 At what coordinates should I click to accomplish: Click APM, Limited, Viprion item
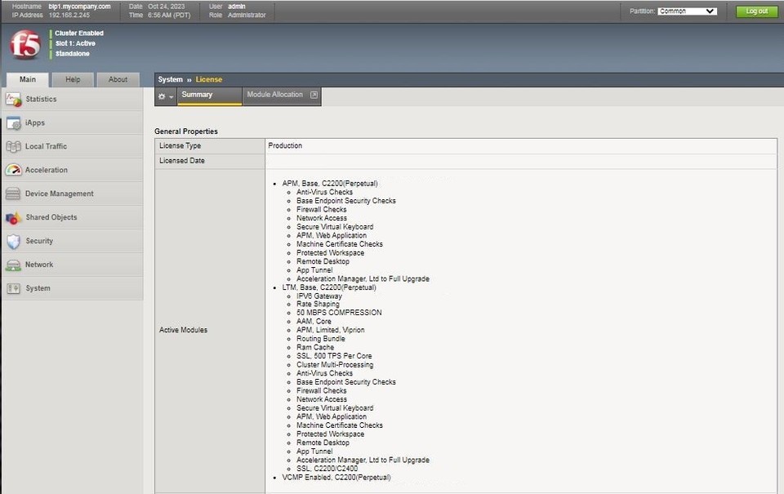(331, 330)
